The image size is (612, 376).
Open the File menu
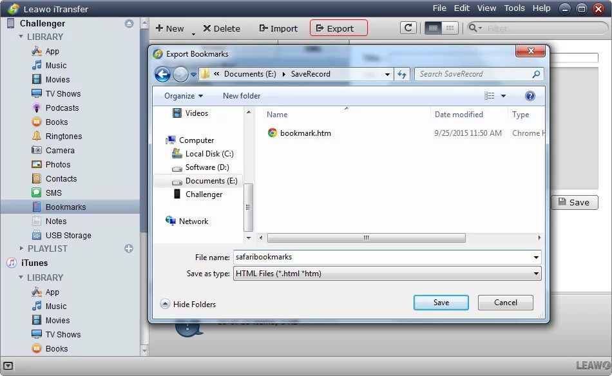(x=439, y=8)
